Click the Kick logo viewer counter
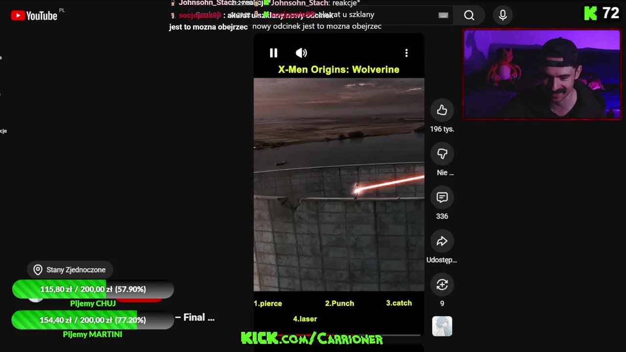Image resolution: width=626 pixels, height=352 pixels. coord(602,13)
